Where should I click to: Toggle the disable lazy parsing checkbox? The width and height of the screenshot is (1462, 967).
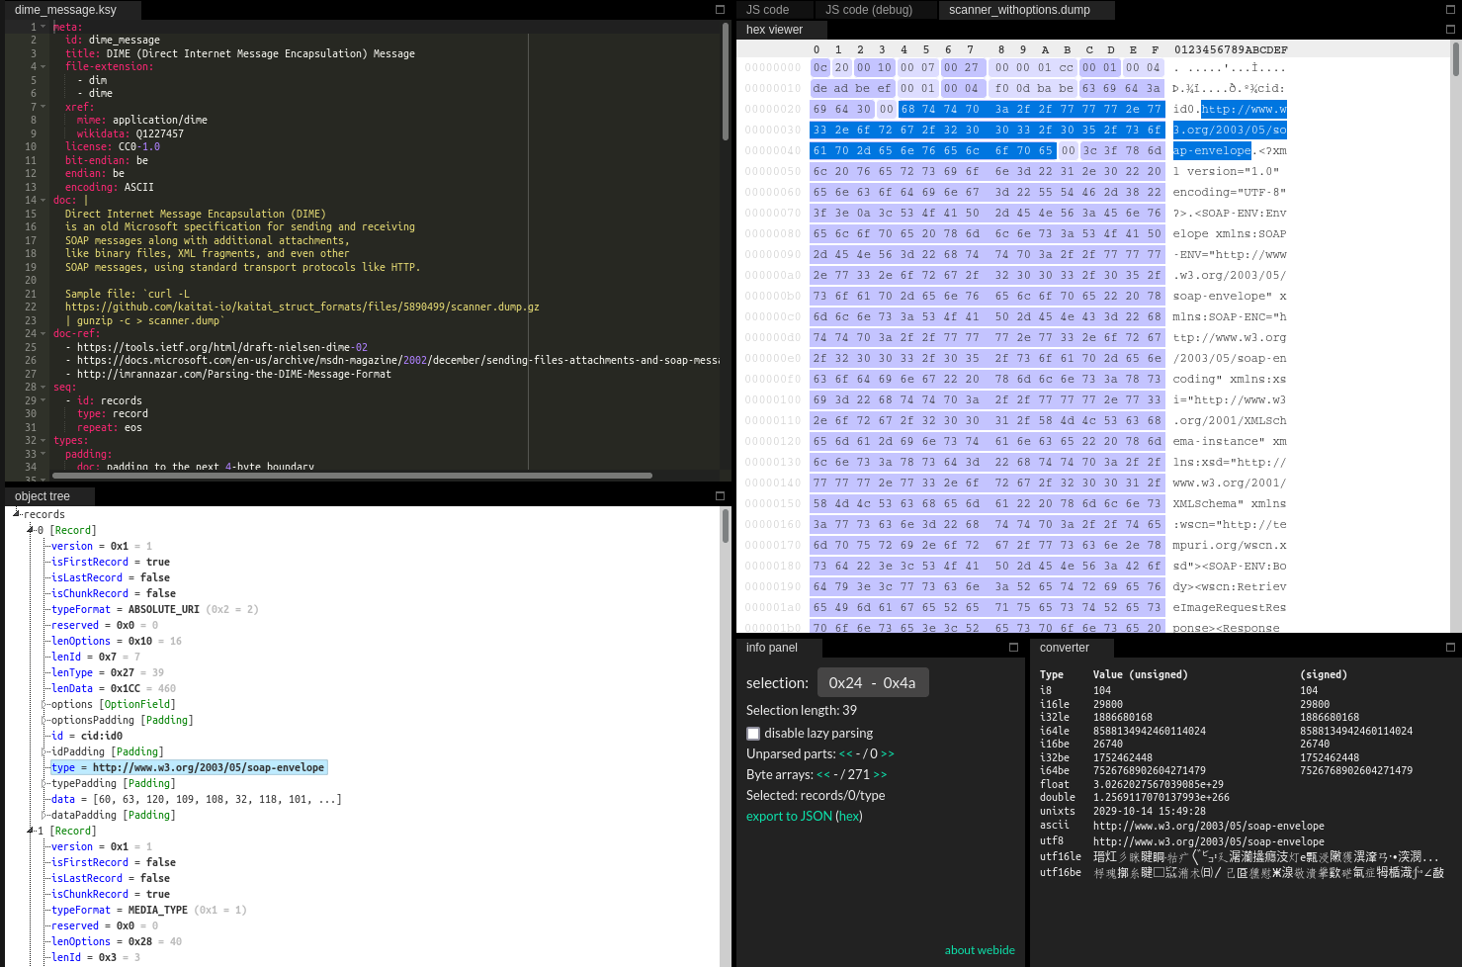(x=753, y=734)
